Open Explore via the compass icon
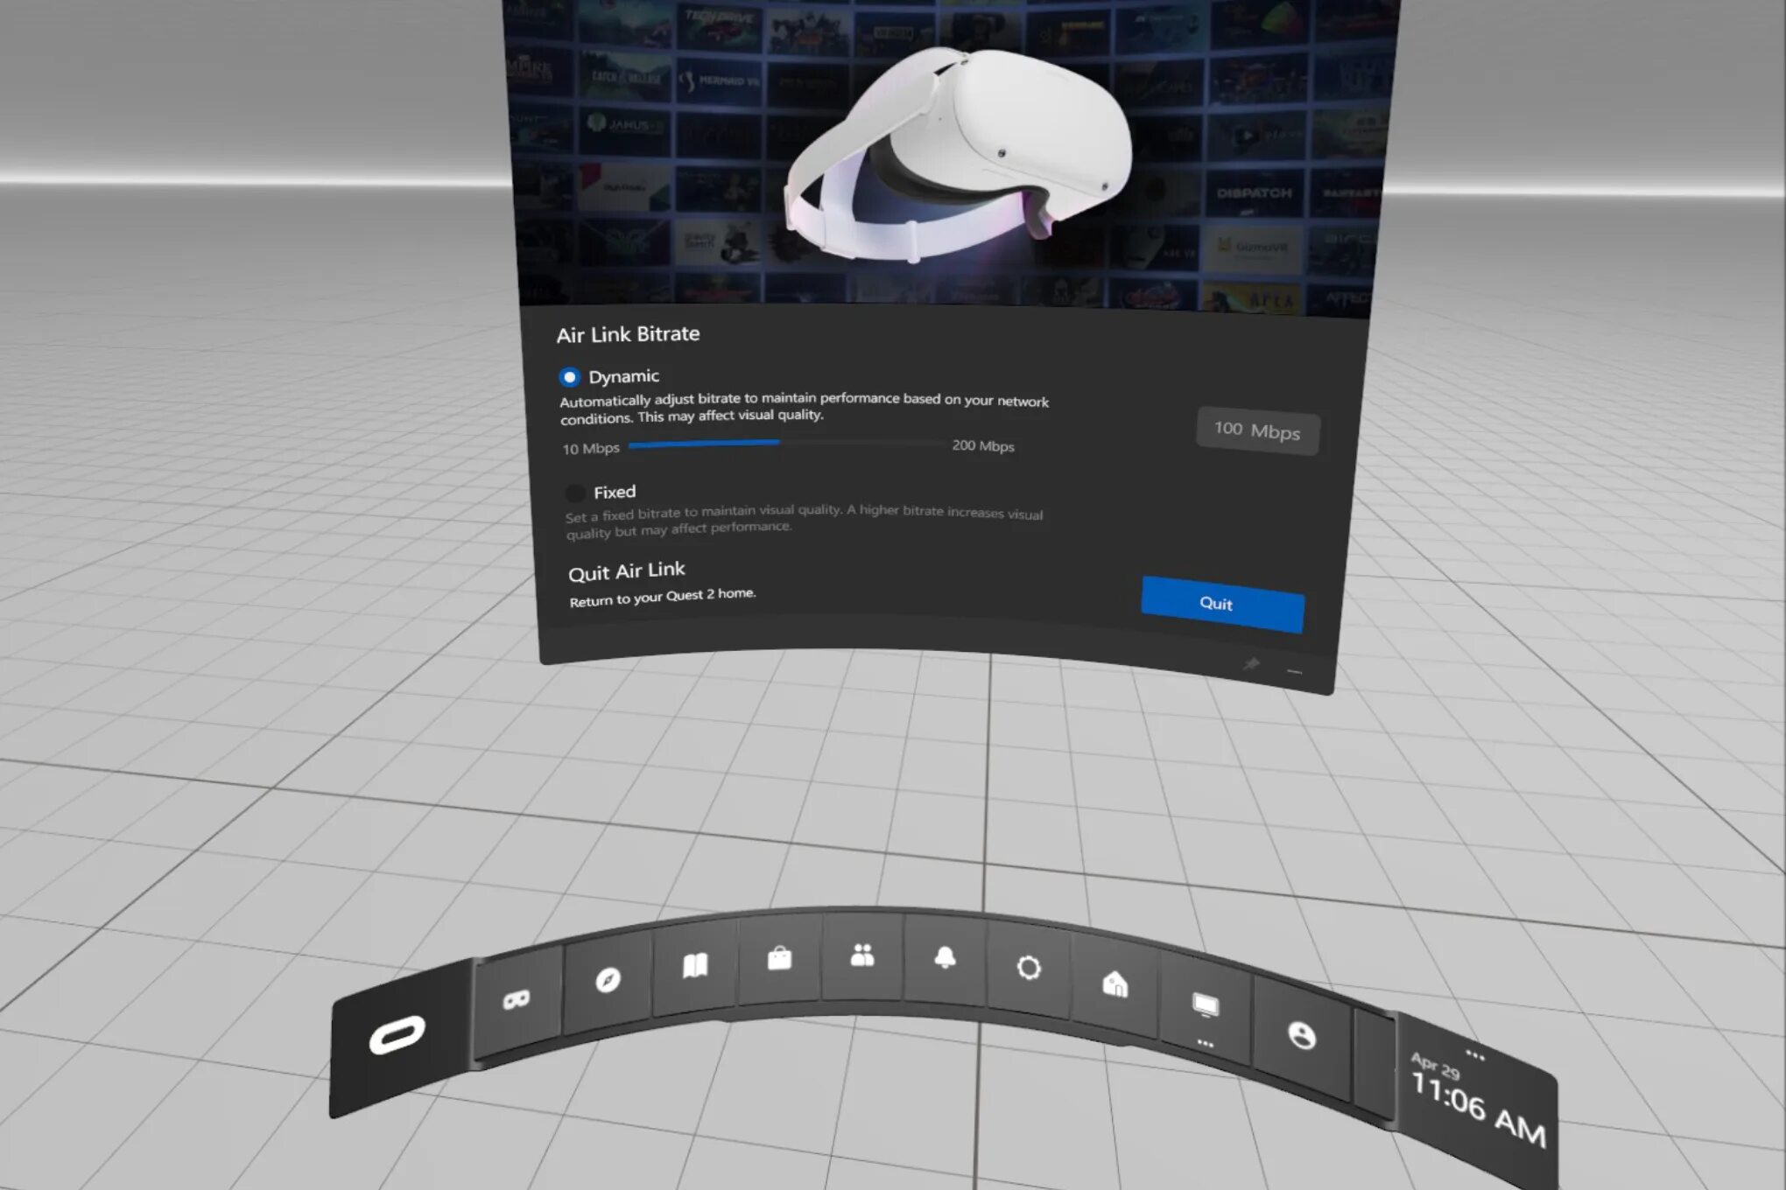Image resolution: width=1786 pixels, height=1190 pixels. point(608,979)
